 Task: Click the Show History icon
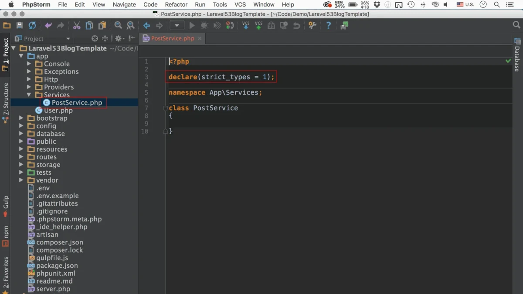tap(284, 26)
